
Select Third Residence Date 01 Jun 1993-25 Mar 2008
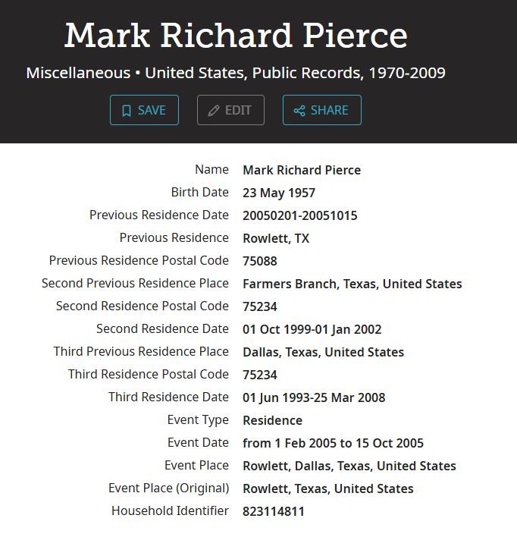(x=314, y=397)
